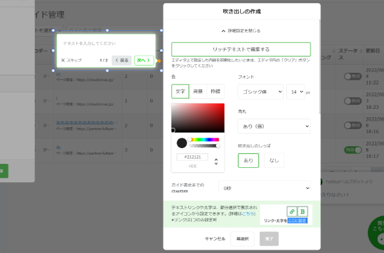Click ガイド名で検索 search field in background

coord(114,30)
